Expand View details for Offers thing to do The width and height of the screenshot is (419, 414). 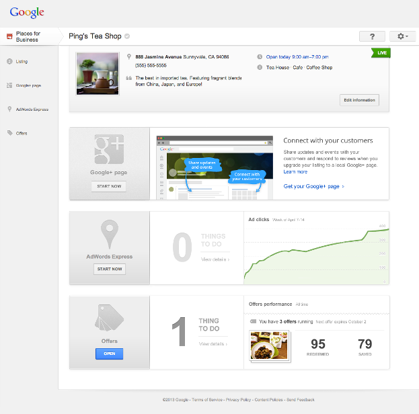coord(213,343)
